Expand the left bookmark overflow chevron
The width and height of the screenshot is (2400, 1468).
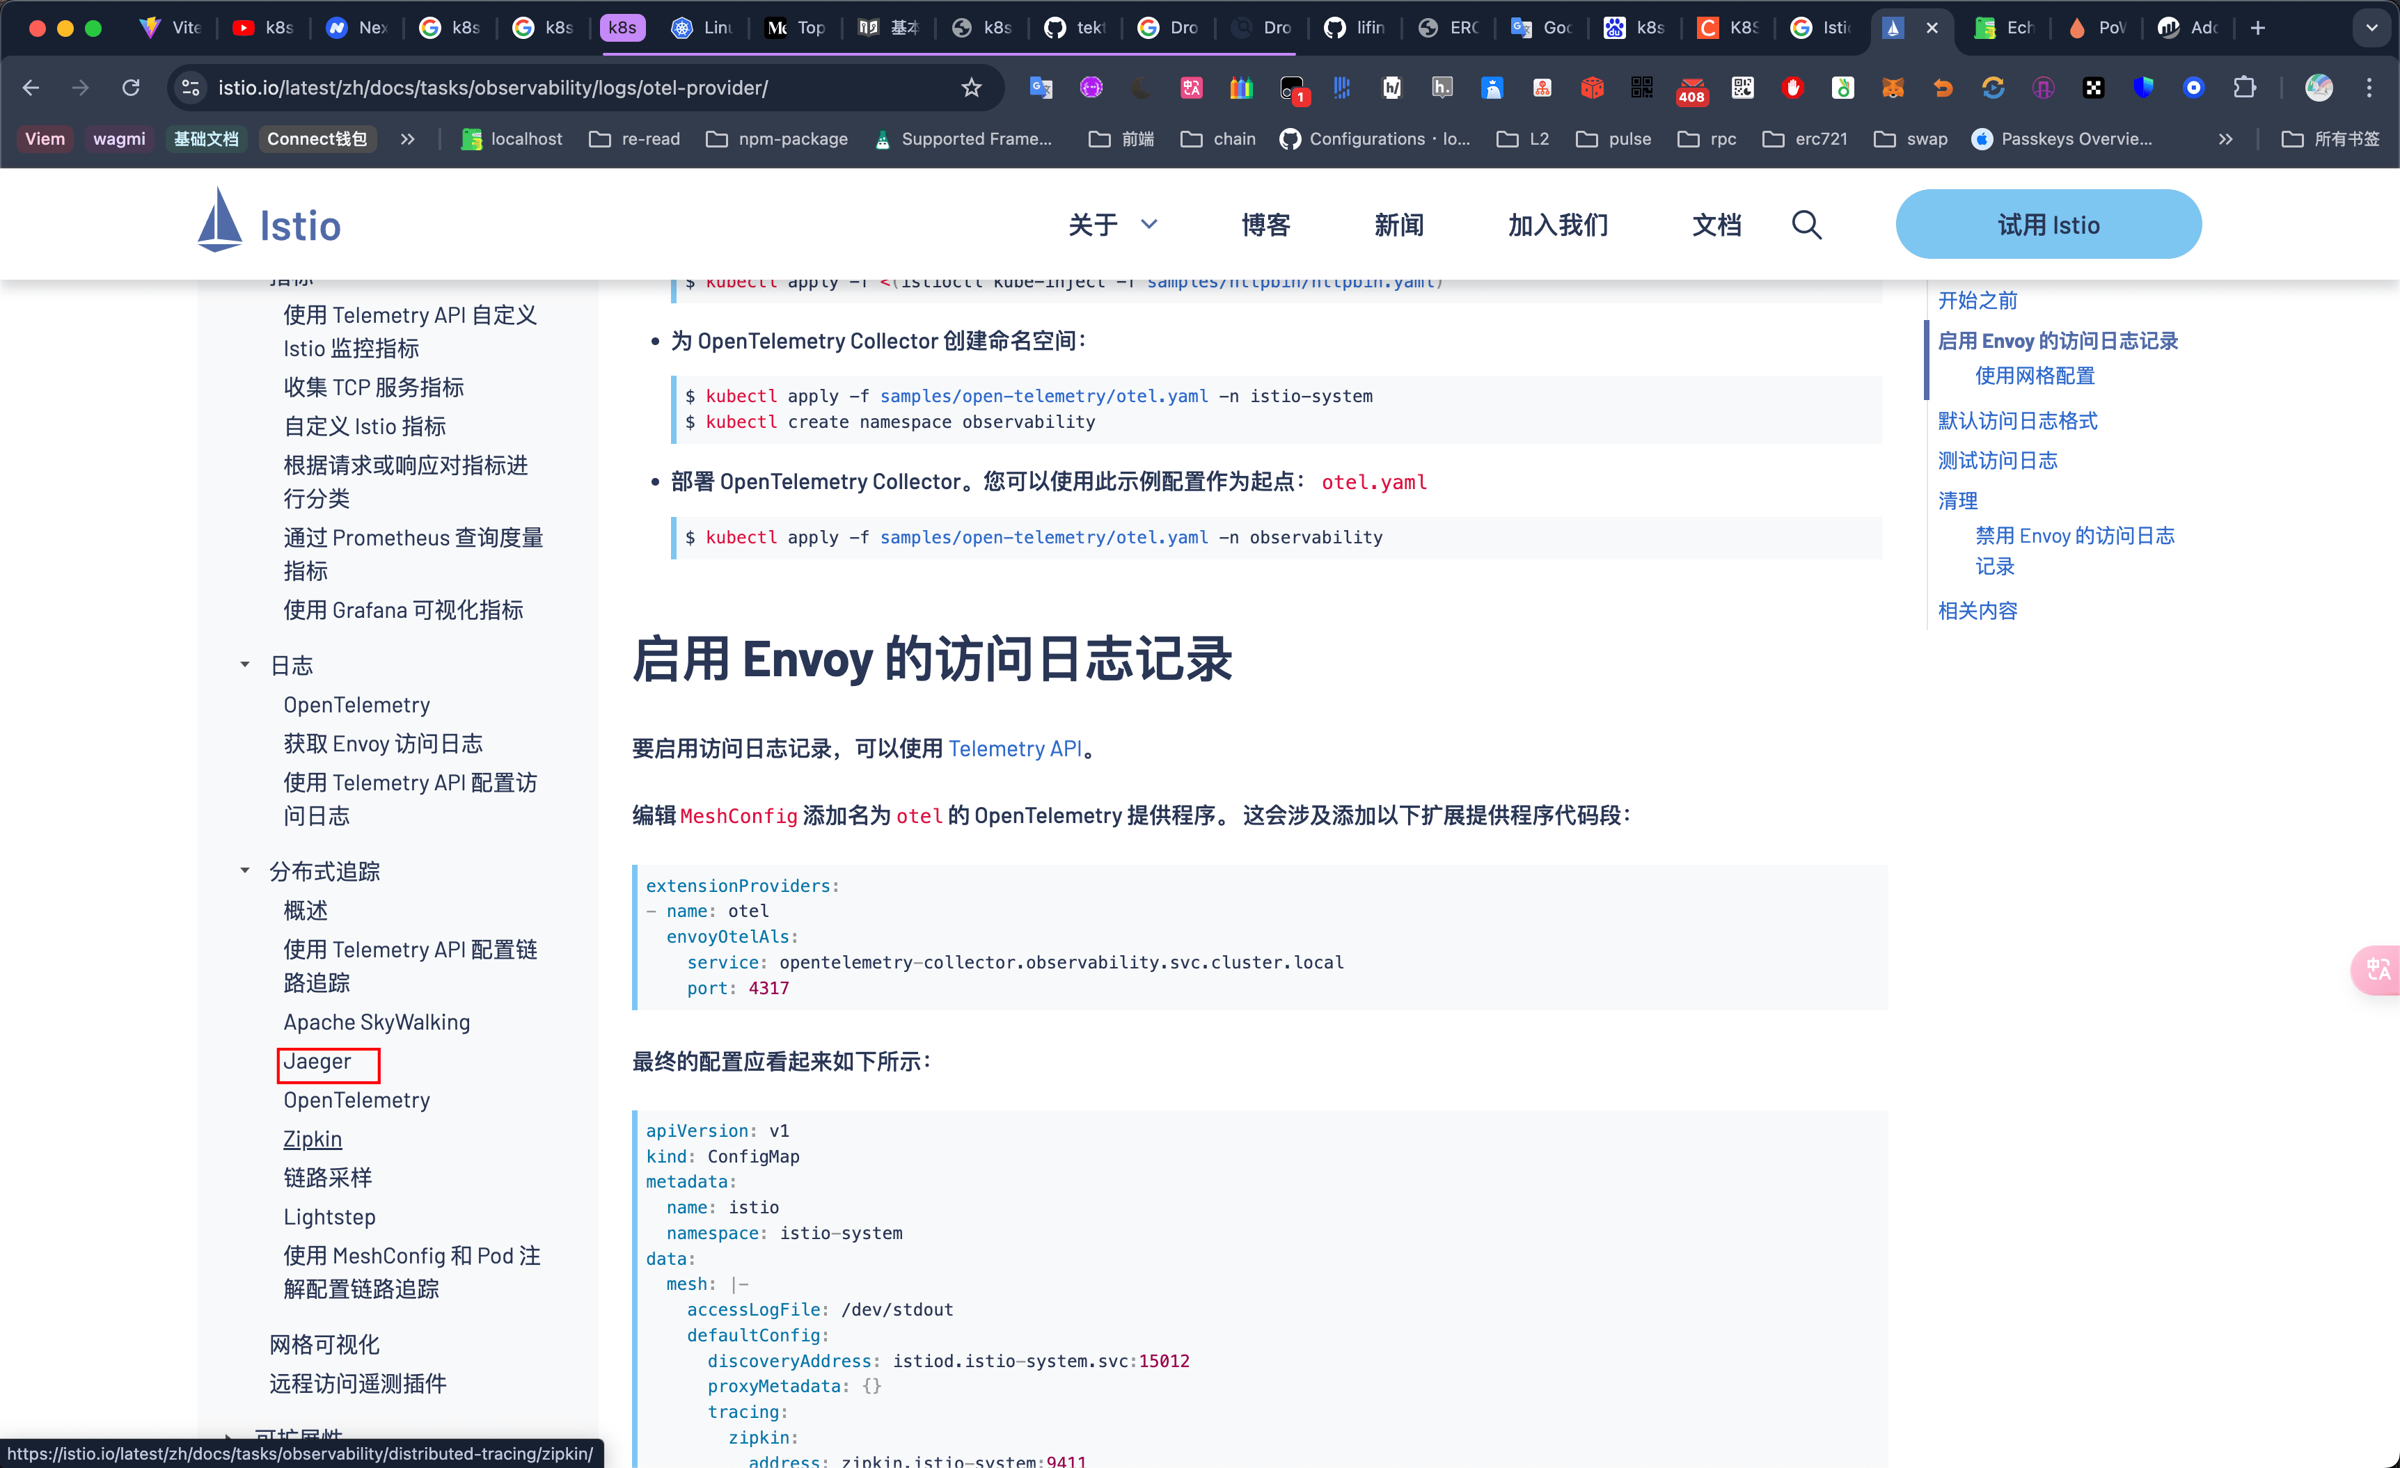tap(407, 138)
